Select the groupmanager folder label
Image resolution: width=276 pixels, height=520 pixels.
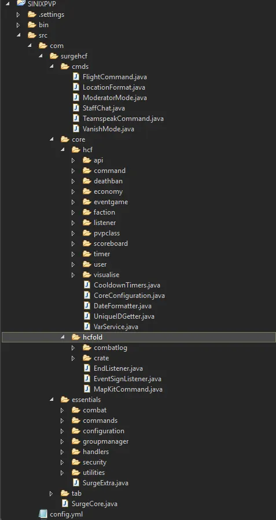(105, 441)
